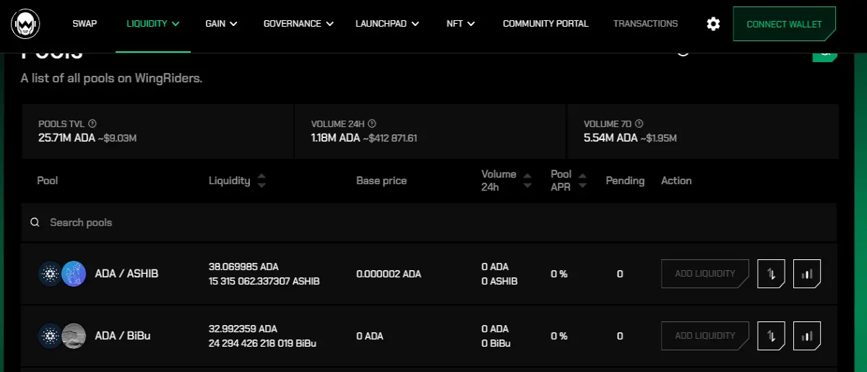Click ADA token icon in ADA / ASHIB row
Image resolution: width=867 pixels, height=372 pixels.
51,274
